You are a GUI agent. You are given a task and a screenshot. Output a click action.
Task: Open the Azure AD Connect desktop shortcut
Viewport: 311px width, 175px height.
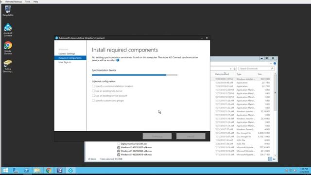8,30
